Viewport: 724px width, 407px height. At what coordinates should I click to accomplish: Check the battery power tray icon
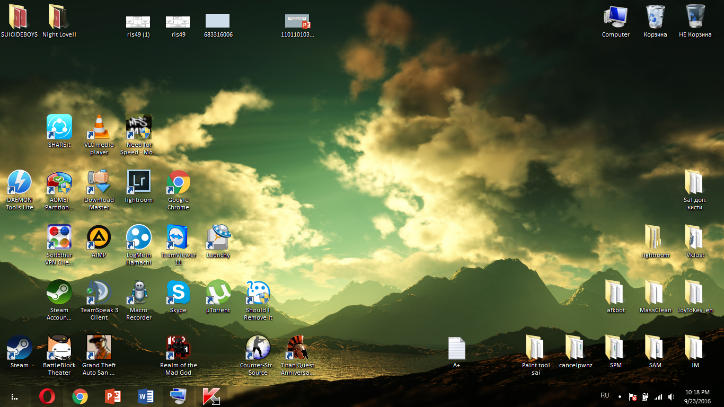point(646,397)
